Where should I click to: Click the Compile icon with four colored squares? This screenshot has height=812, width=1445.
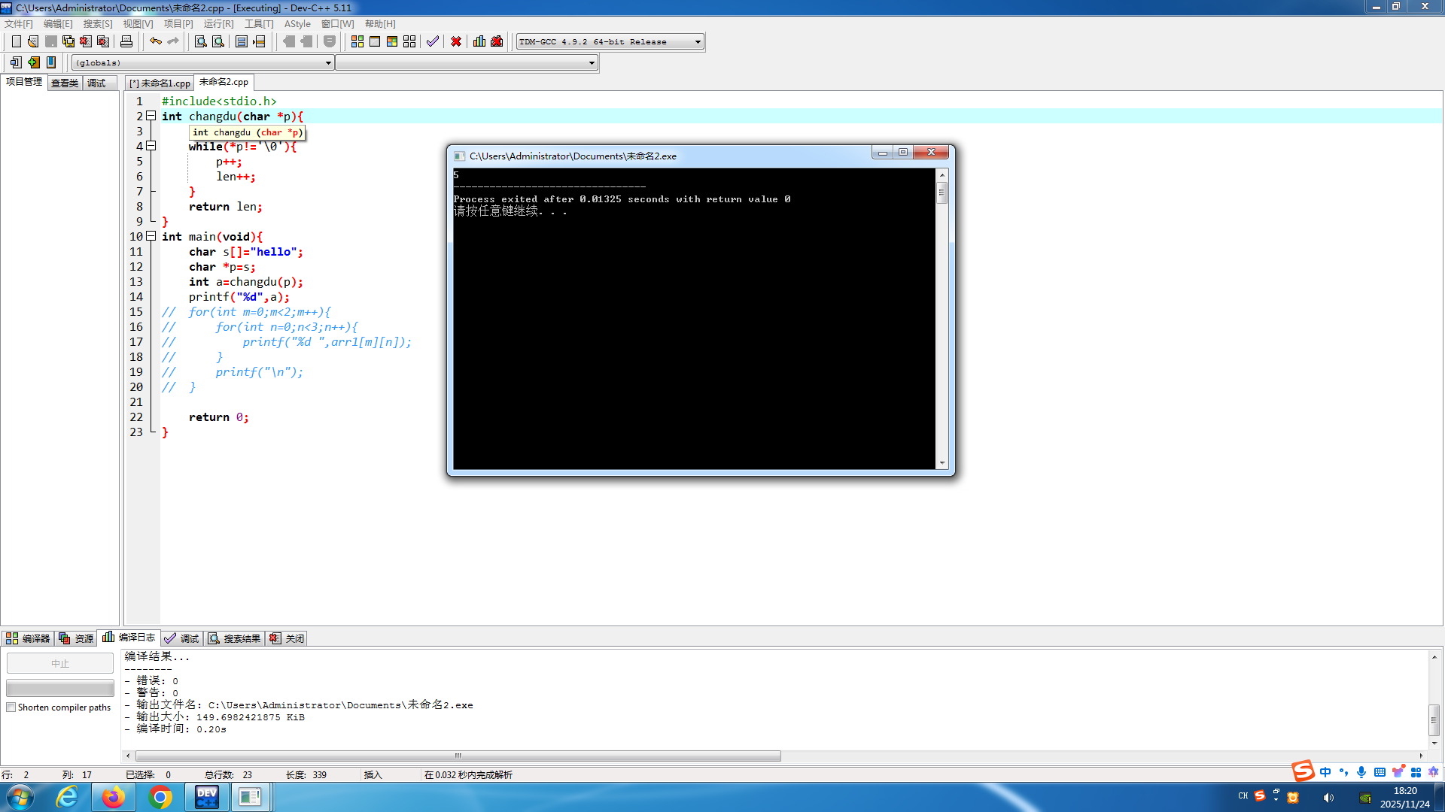[357, 41]
